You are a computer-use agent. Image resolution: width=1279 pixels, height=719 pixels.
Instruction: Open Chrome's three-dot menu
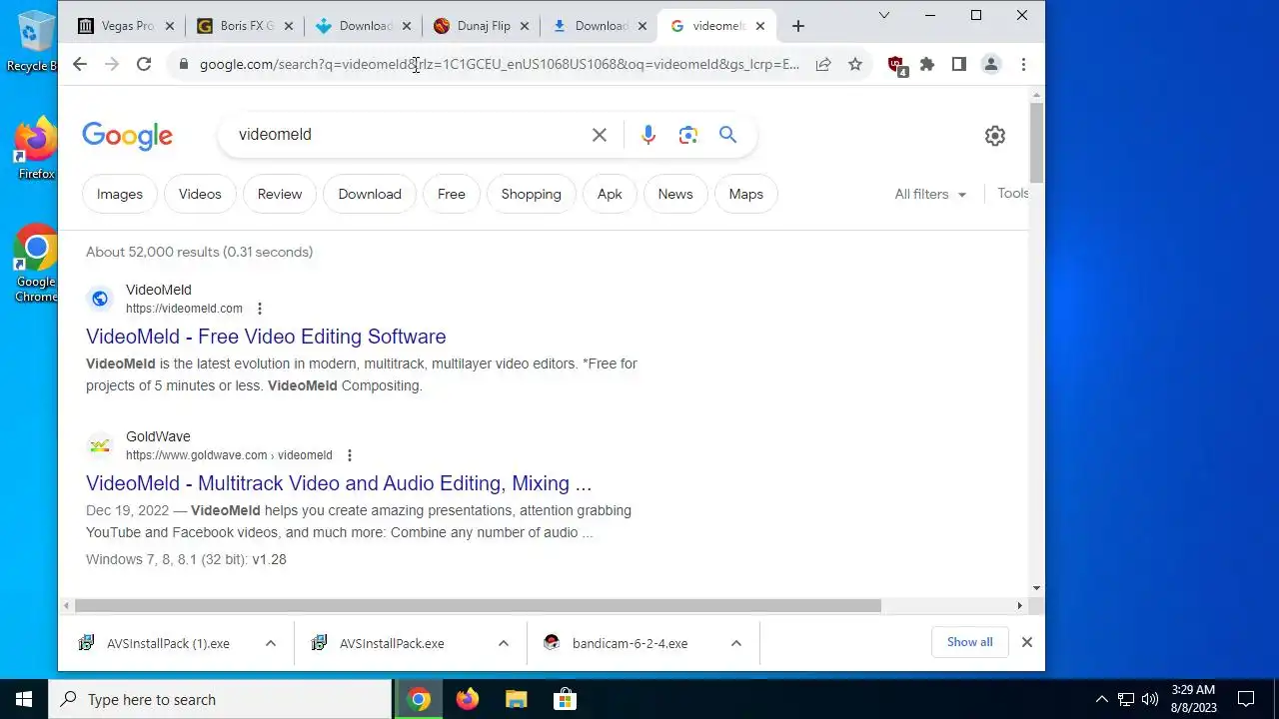point(1023,64)
